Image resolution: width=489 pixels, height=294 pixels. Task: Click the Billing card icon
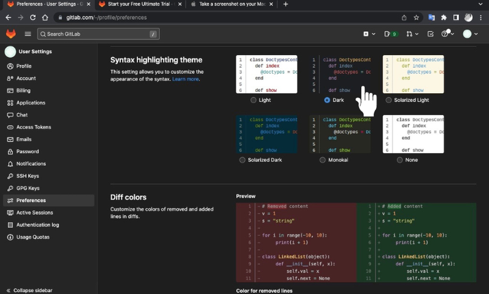(10, 91)
